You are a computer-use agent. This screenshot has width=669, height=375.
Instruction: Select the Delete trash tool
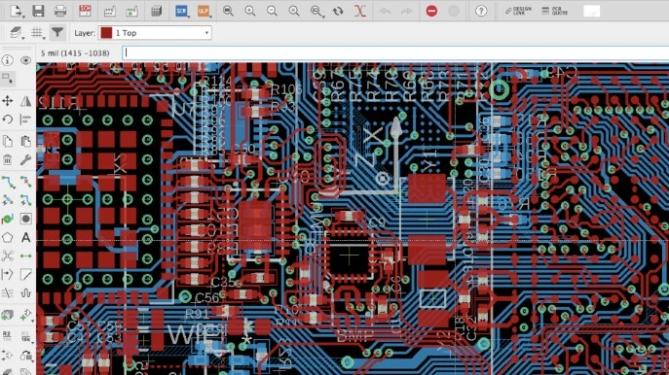coord(7,159)
